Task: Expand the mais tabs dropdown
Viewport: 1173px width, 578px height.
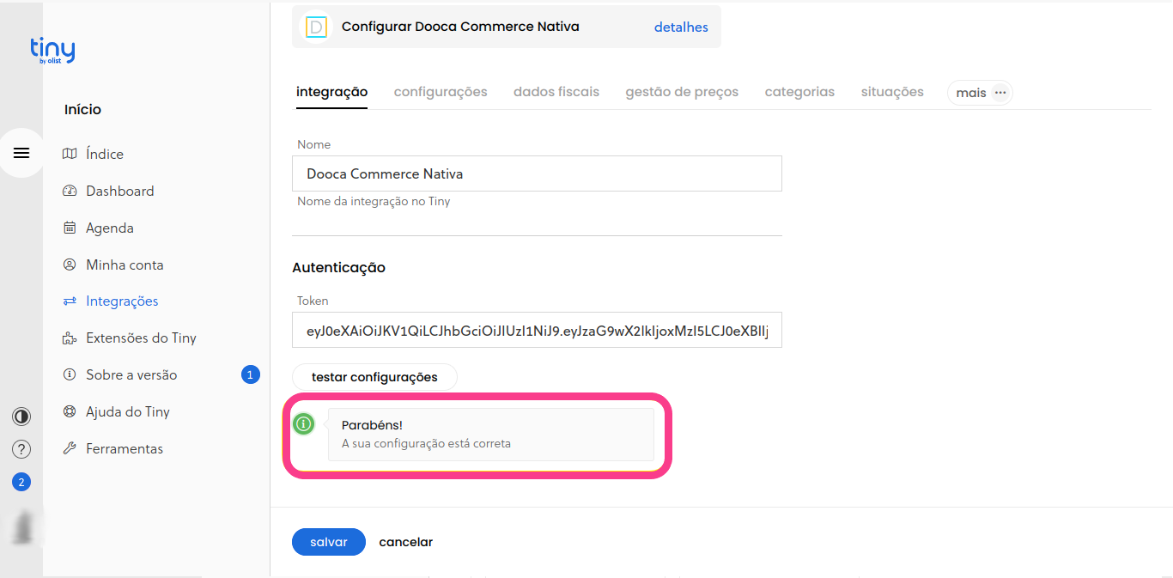Action: 980,93
